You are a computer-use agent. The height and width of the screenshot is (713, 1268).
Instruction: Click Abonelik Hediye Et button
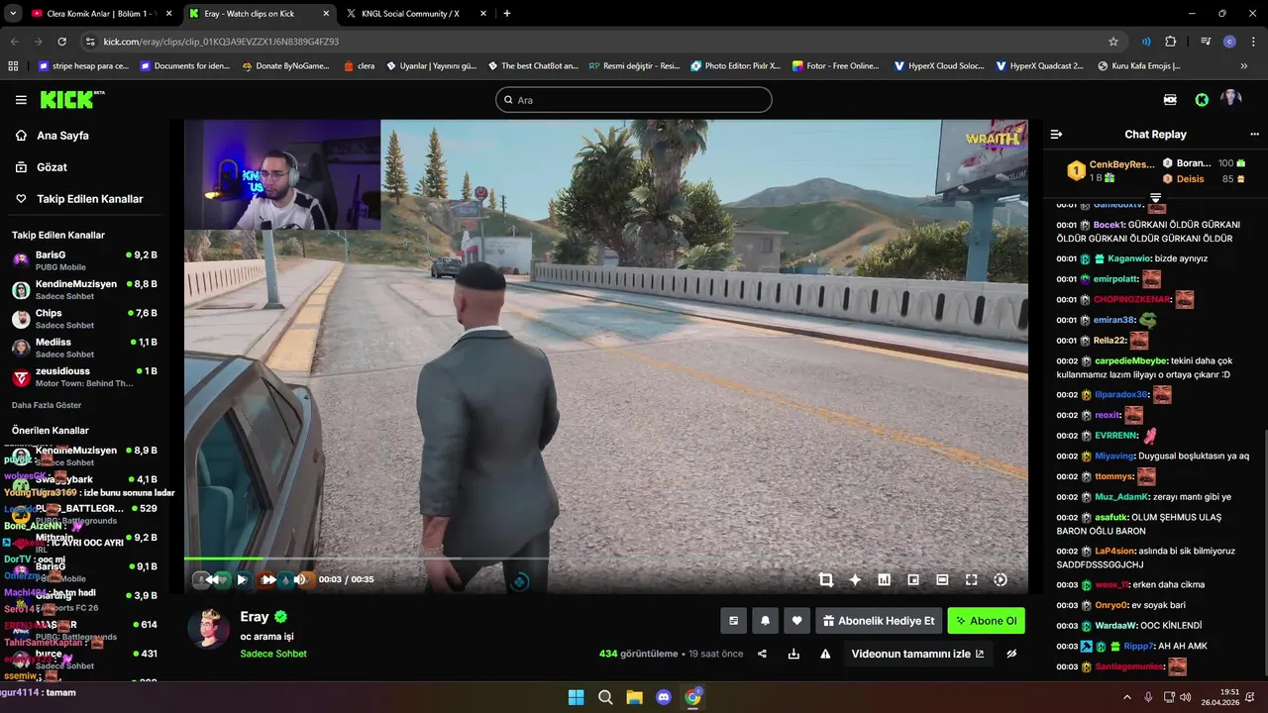(x=879, y=621)
